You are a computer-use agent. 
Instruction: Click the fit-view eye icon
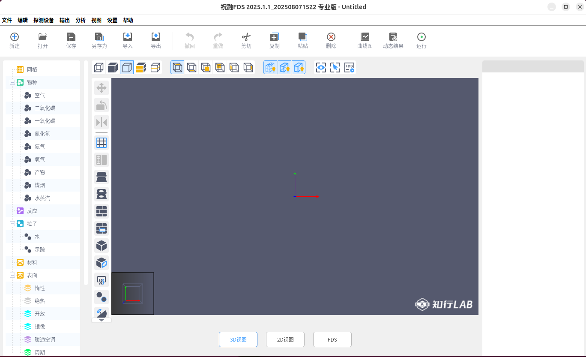[321, 67]
